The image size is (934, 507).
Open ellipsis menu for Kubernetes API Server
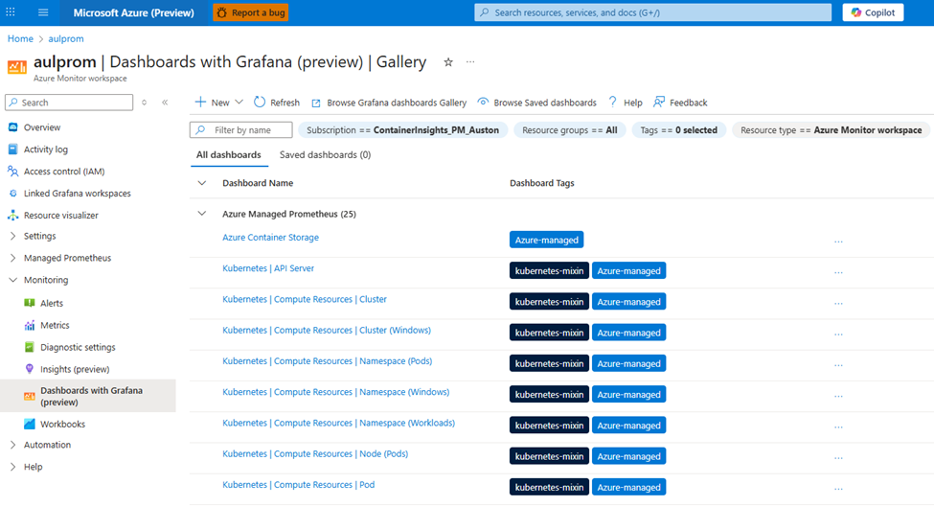pyautogui.click(x=838, y=272)
